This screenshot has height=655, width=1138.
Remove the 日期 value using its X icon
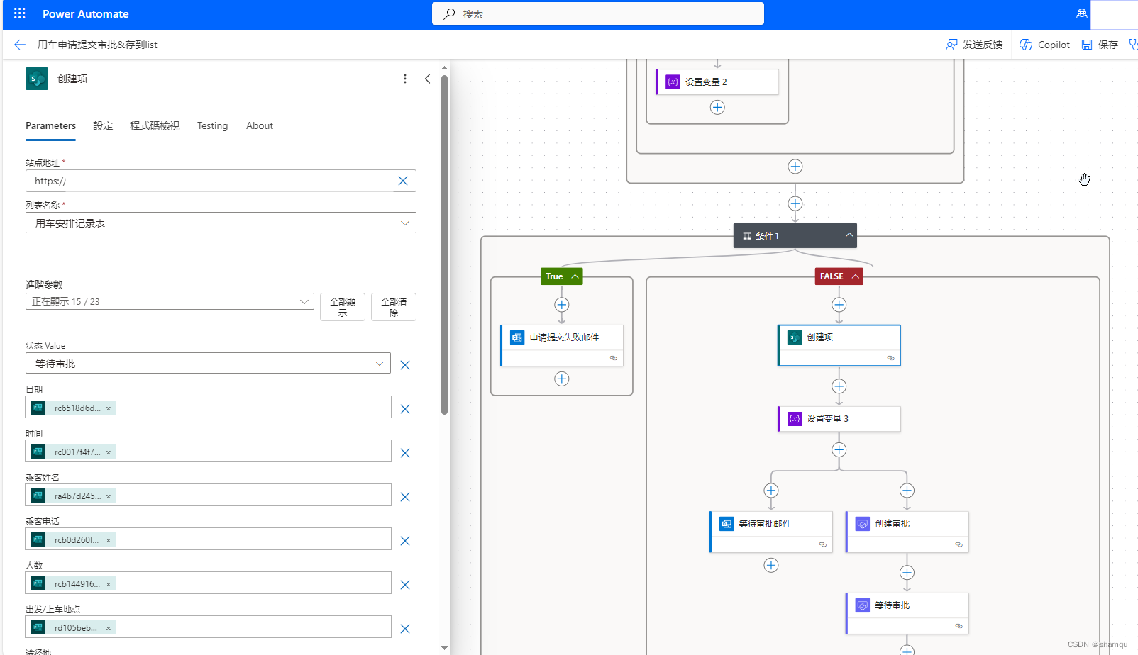tap(405, 408)
